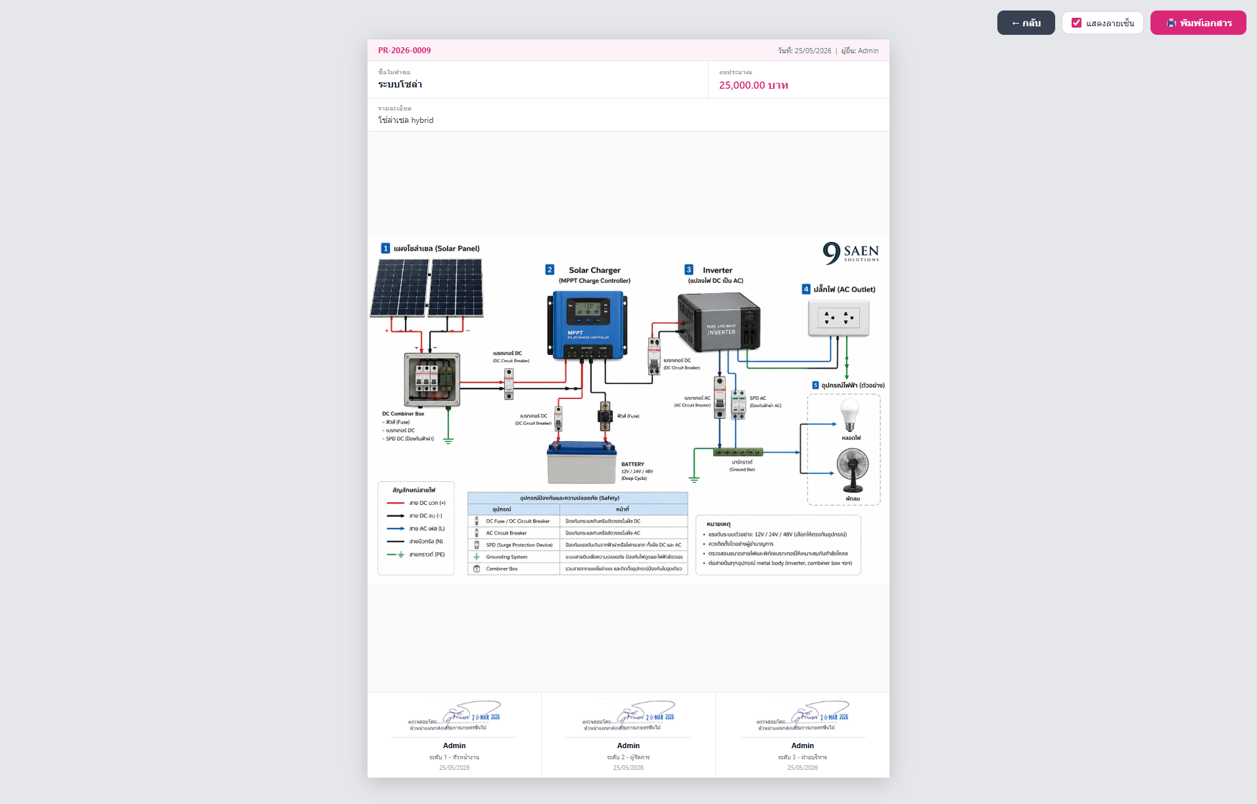Click the red DC positive wire legend
The height and width of the screenshot is (804, 1257).
click(416, 503)
